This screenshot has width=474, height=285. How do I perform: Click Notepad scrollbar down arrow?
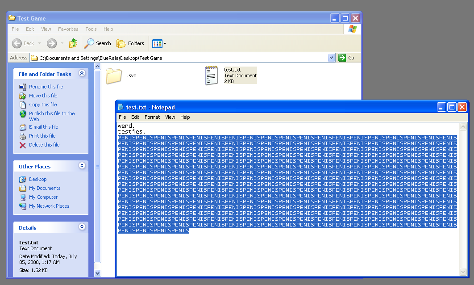tap(463, 272)
